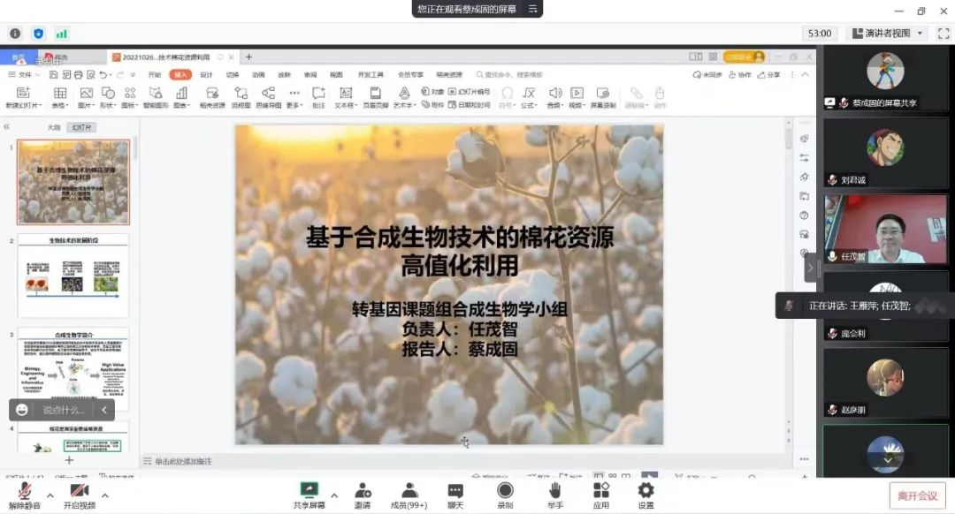
Task: Collapse participant video panel with arrow
Action: point(810,268)
